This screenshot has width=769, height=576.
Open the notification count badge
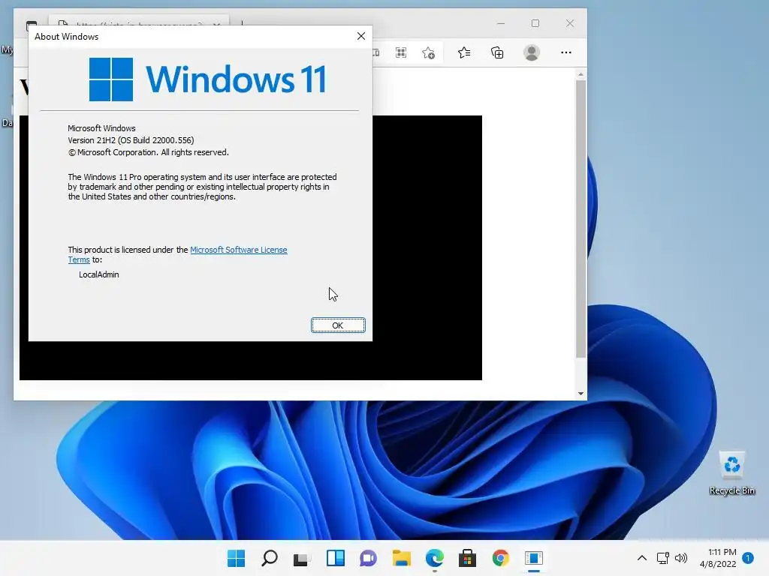click(748, 558)
